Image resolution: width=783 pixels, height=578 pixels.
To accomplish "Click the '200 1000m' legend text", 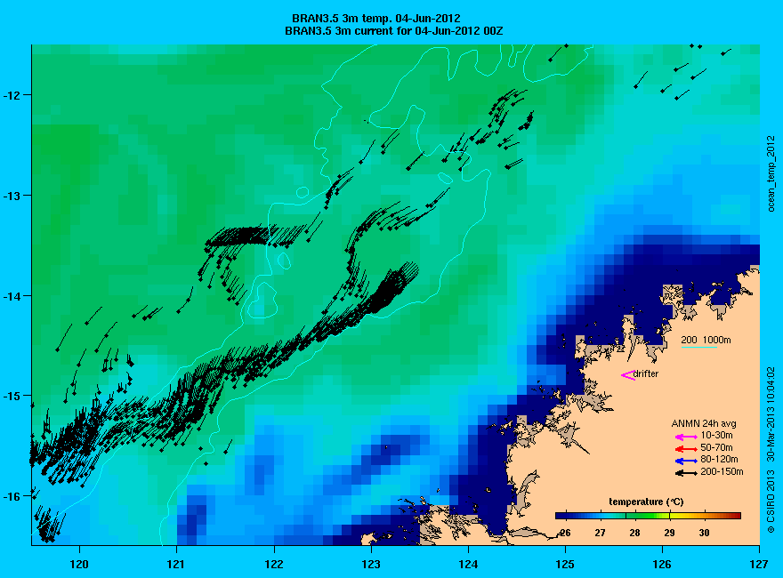I will pos(706,340).
